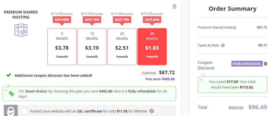Select the 3 Months billing plan

[x=62, y=46]
